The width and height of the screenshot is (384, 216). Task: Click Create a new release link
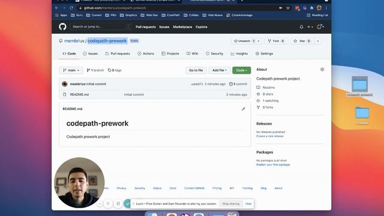270,136
